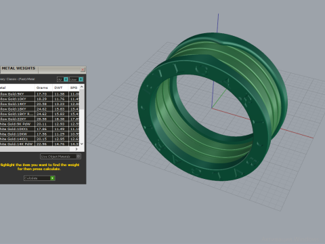Toggle the Use Object Materials option

click(x=60, y=157)
